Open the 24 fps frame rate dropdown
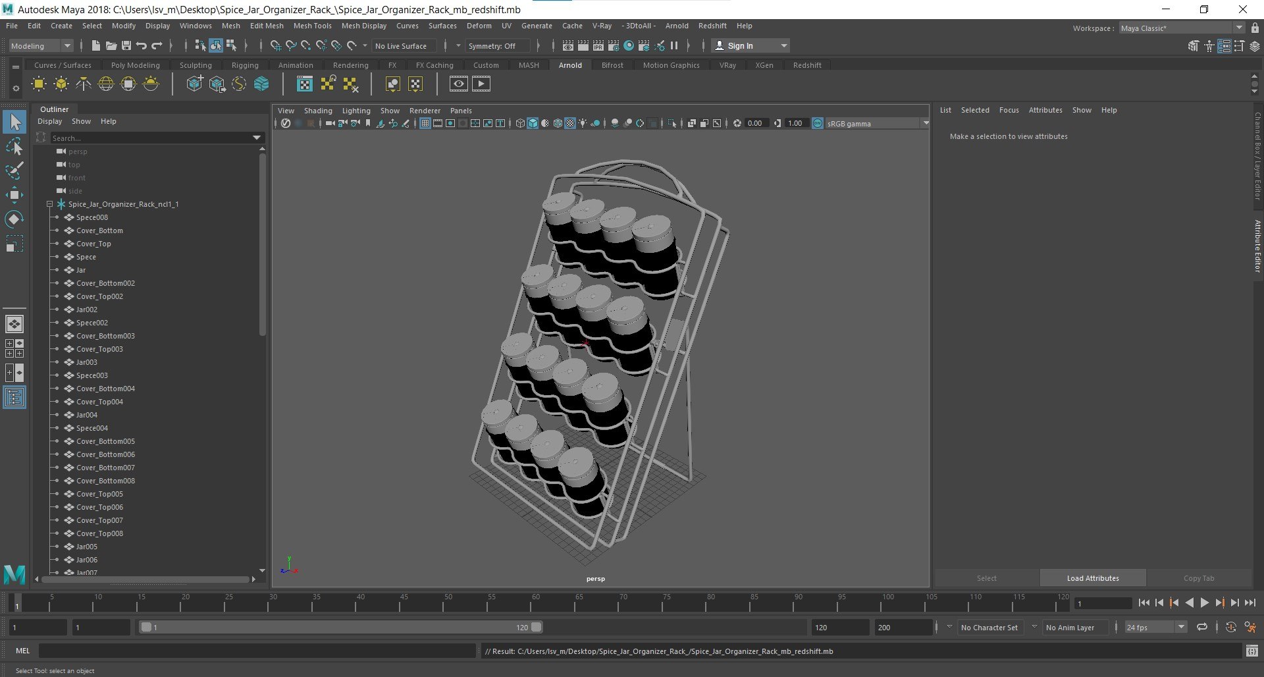Image resolution: width=1264 pixels, height=677 pixels. [1155, 628]
